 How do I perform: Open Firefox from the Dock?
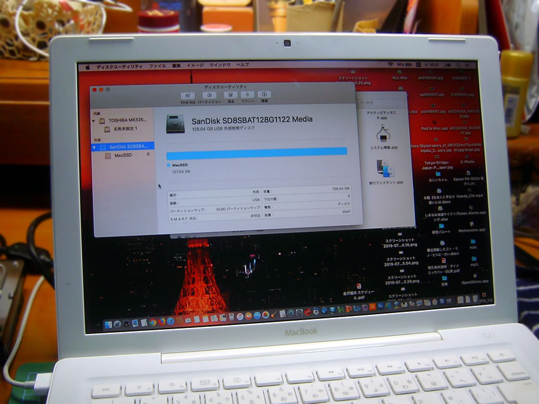tap(161, 322)
